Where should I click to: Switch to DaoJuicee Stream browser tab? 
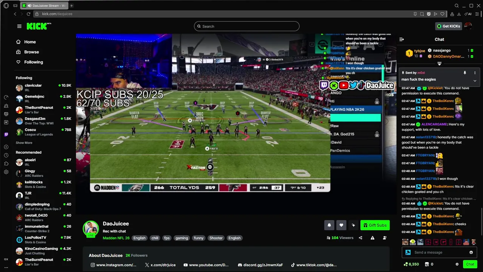point(45,6)
